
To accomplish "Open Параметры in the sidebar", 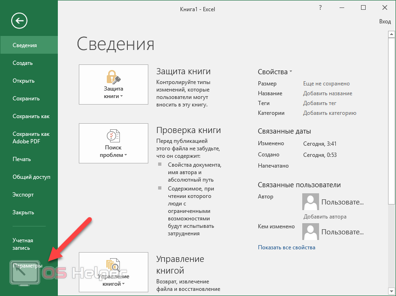I will tap(28, 266).
